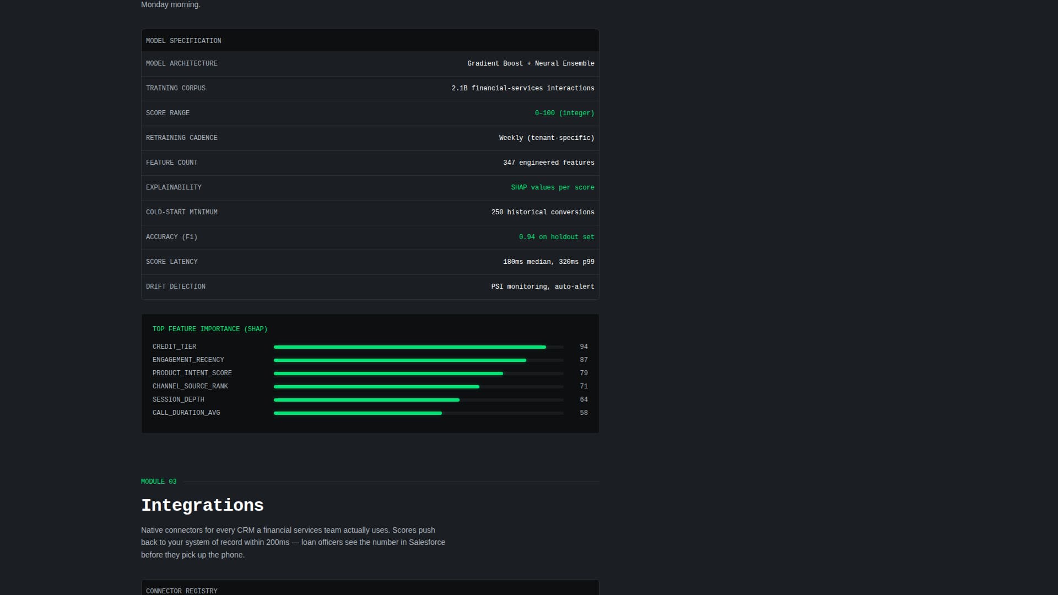Click the Integrations heading
The height and width of the screenshot is (595, 1058).
[202, 505]
